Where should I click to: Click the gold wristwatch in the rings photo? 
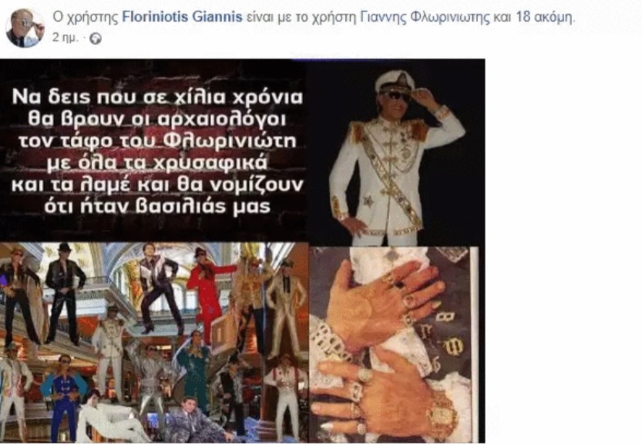pyautogui.click(x=442, y=414)
